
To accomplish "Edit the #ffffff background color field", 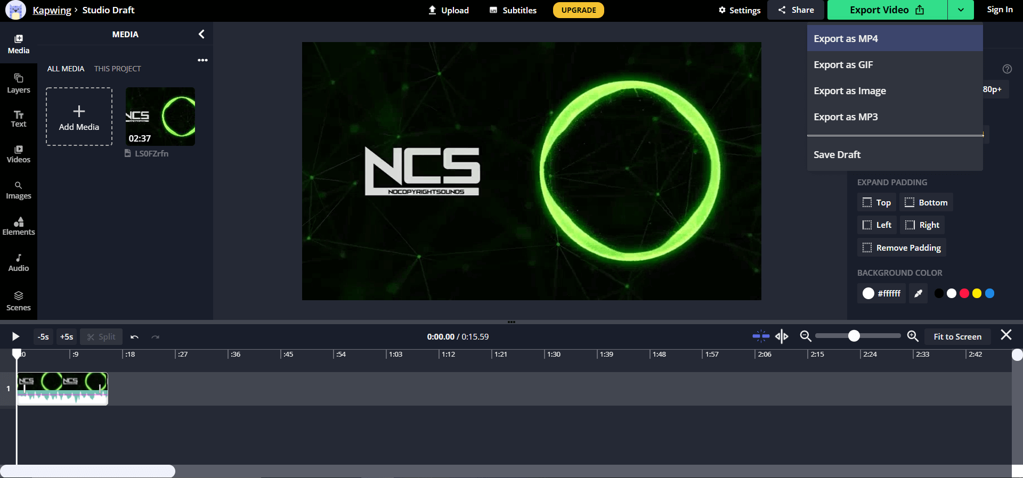I will (x=882, y=293).
